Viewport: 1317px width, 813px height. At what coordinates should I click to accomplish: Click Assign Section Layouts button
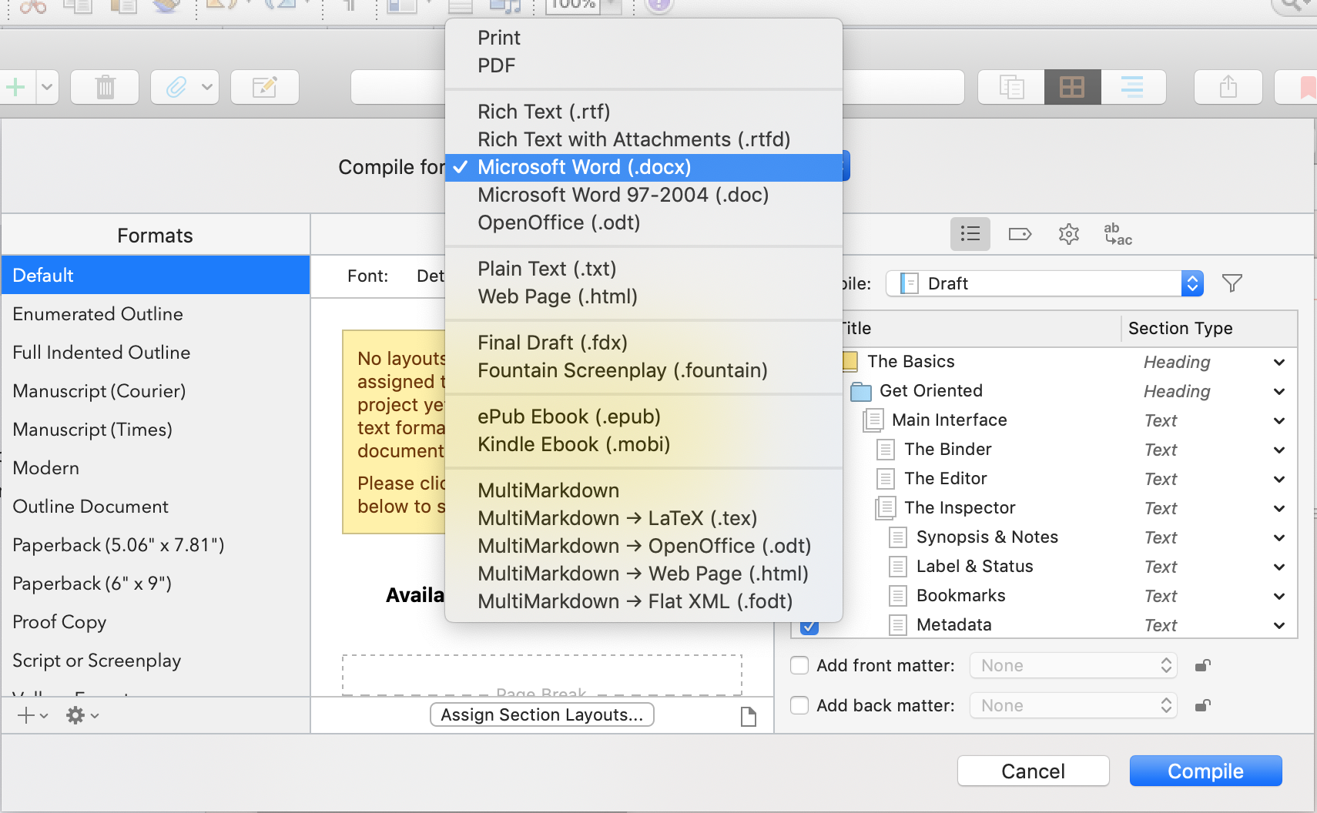coord(541,714)
